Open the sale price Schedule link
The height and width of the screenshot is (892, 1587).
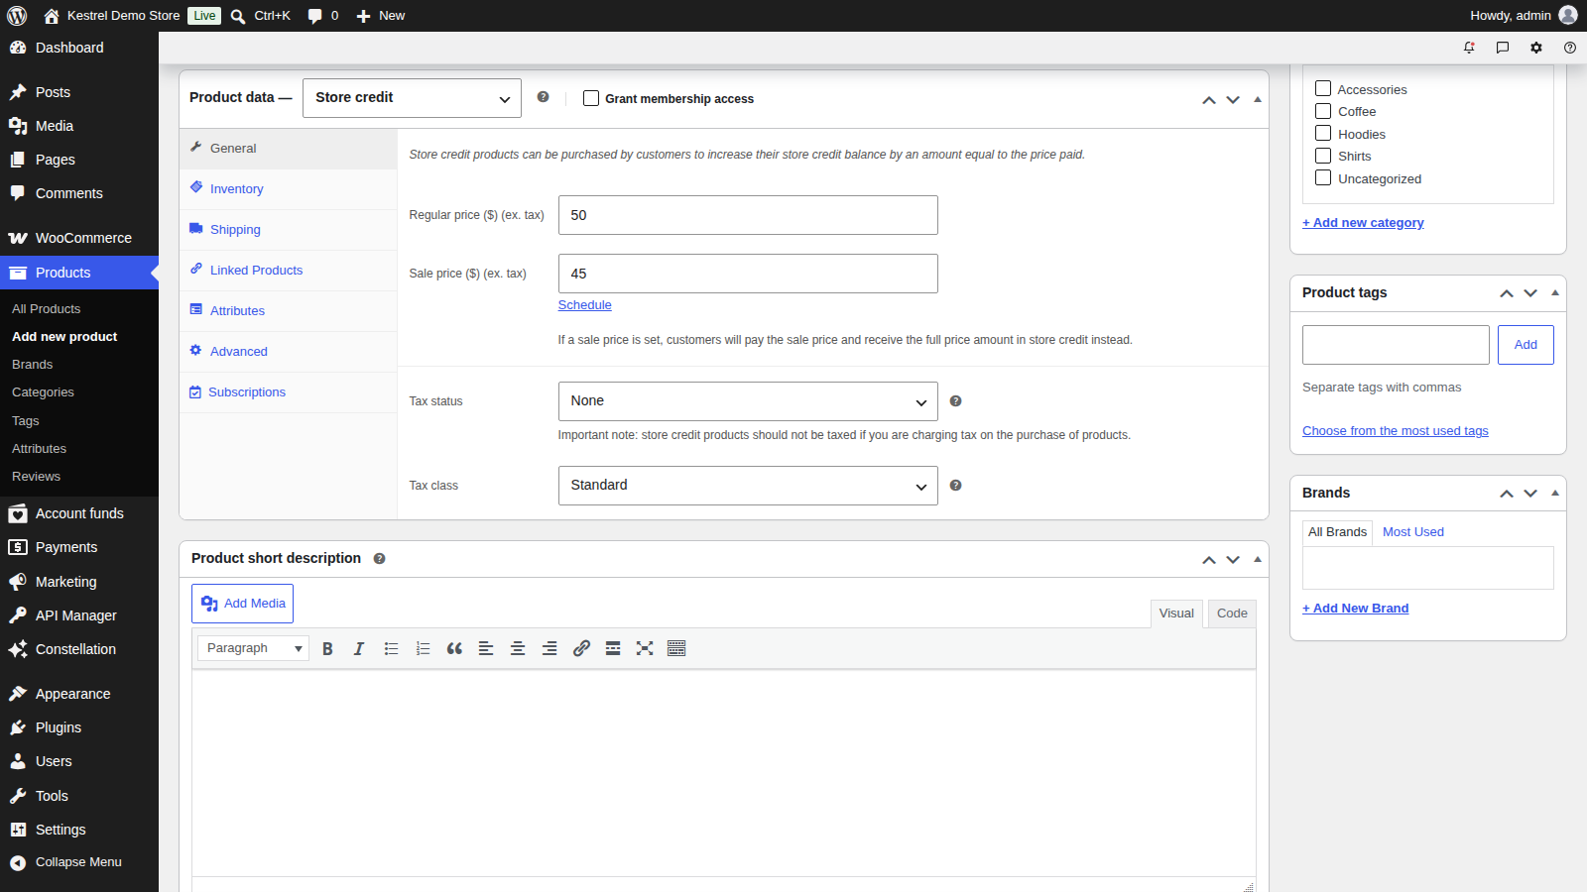pyautogui.click(x=584, y=305)
